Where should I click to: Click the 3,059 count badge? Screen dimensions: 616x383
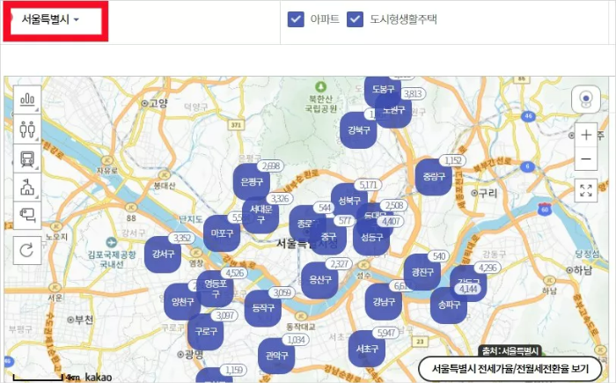pos(282,292)
